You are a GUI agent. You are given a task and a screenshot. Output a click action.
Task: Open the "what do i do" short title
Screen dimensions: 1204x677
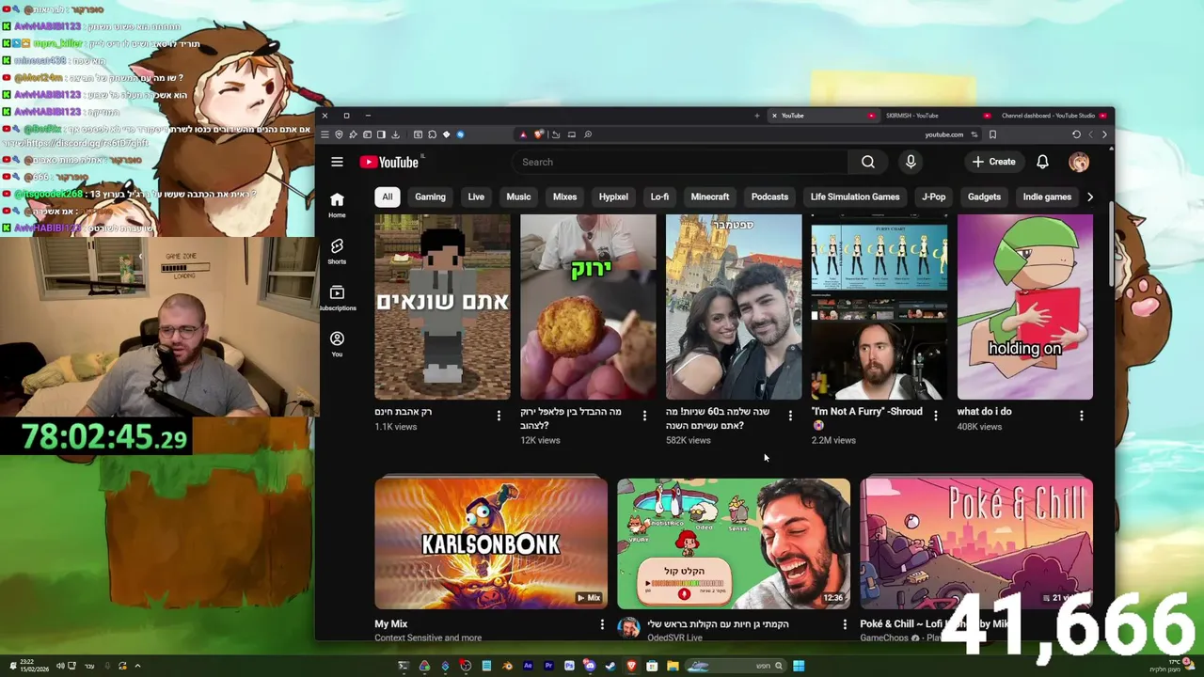pyautogui.click(x=984, y=411)
